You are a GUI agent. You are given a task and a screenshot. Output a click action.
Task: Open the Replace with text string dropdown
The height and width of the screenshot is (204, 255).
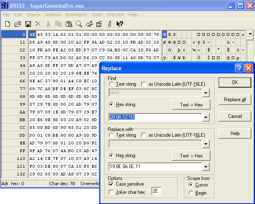coord(206,144)
